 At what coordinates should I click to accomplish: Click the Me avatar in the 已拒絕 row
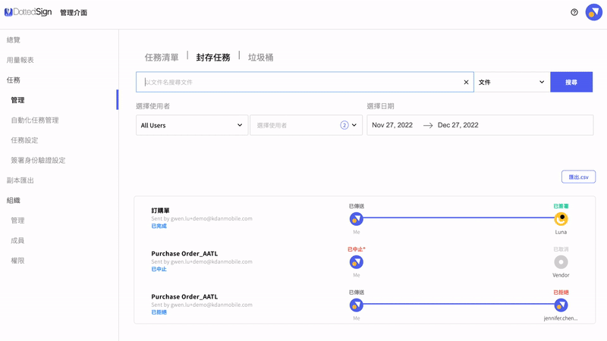[356, 305]
